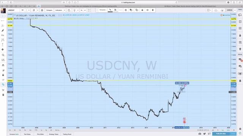Image resolution: width=243 pixels, height=136 pixels.
Task: Click the clone drawing icon
Action: click(137, 10)
